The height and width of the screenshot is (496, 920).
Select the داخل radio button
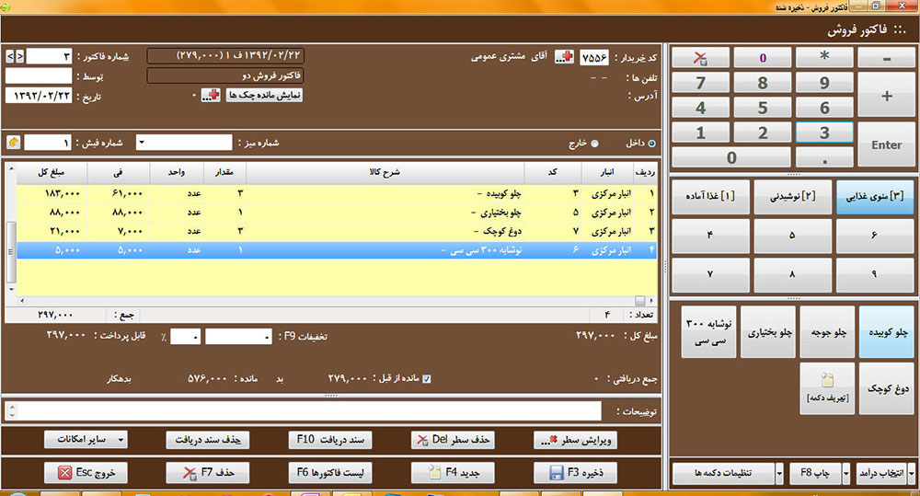pos(651,144)
